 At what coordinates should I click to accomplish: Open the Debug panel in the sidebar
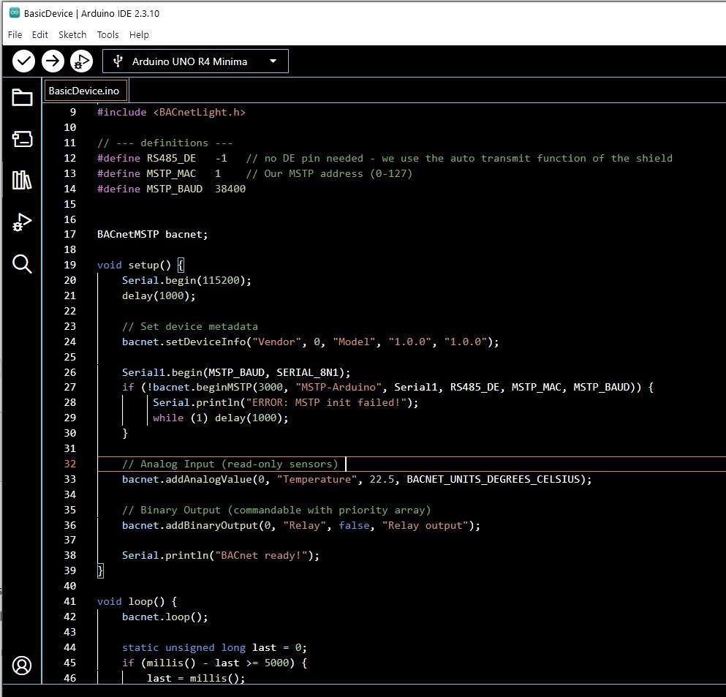[22, 222]
